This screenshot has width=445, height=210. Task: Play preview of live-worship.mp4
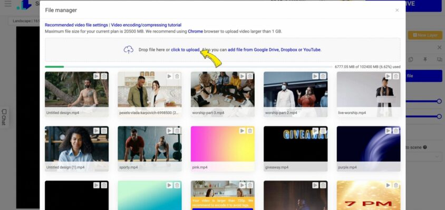[x=388, y=76]
